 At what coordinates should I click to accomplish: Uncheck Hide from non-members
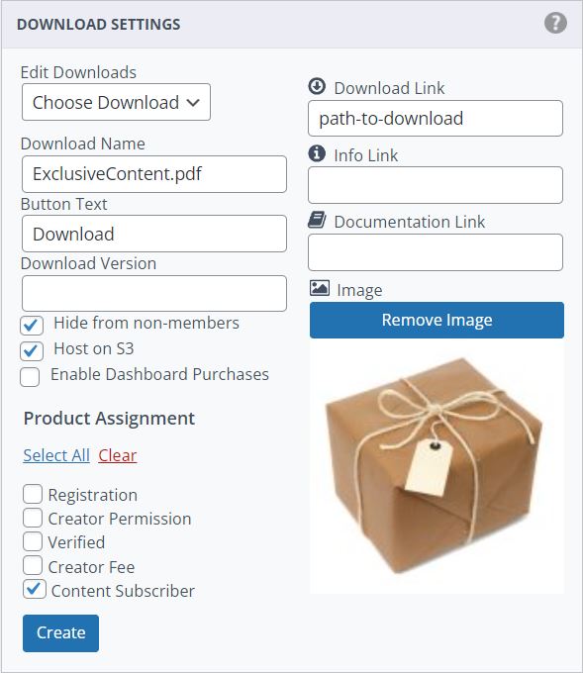(x=32, y=326)
